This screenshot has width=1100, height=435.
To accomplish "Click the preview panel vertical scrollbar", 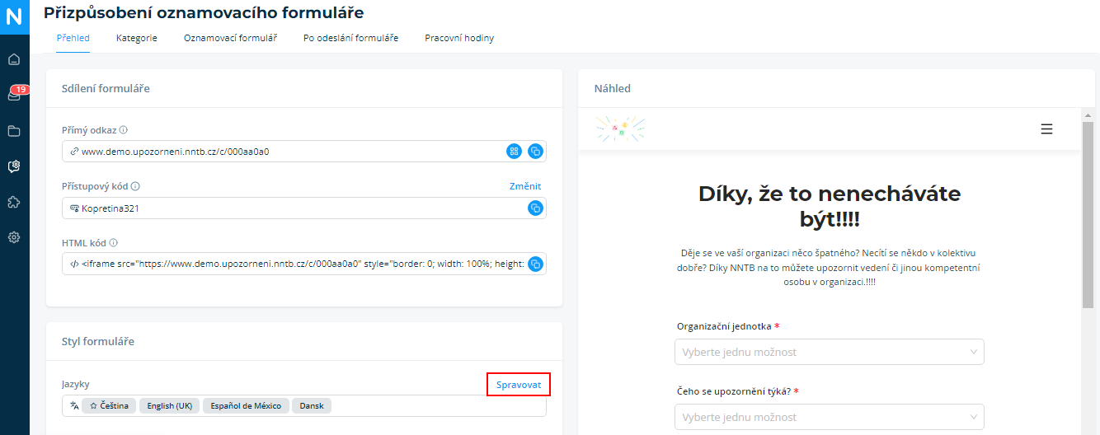I will coord(1088,214).
